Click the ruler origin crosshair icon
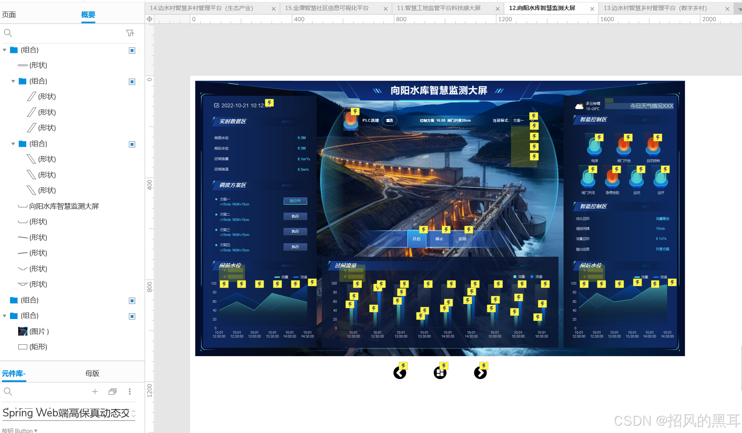This screenshot has width=742, height=433. tap(150, 19)
